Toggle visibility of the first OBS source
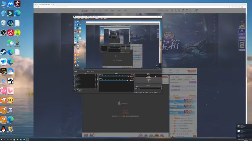Image resolution: width=252 pixels, height=141 pixels. coord(96,75)
